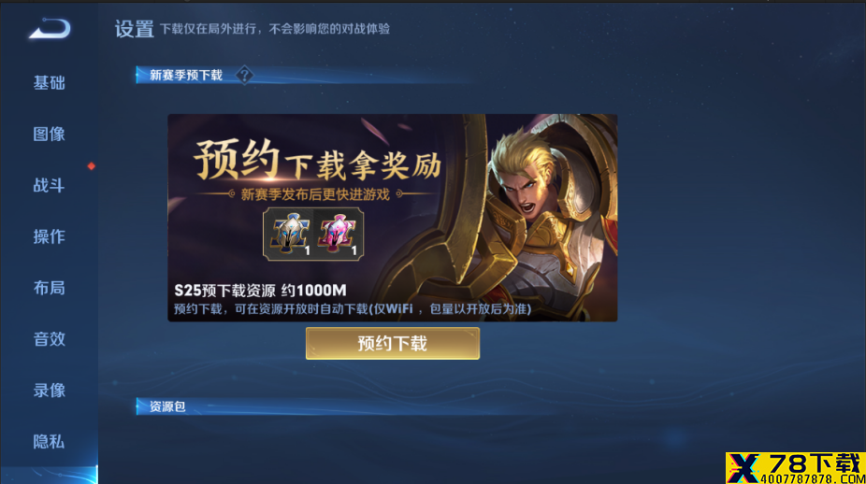Select the 操作 tab
This screenshot has width=866, height=484.
(x=50, y=236)
